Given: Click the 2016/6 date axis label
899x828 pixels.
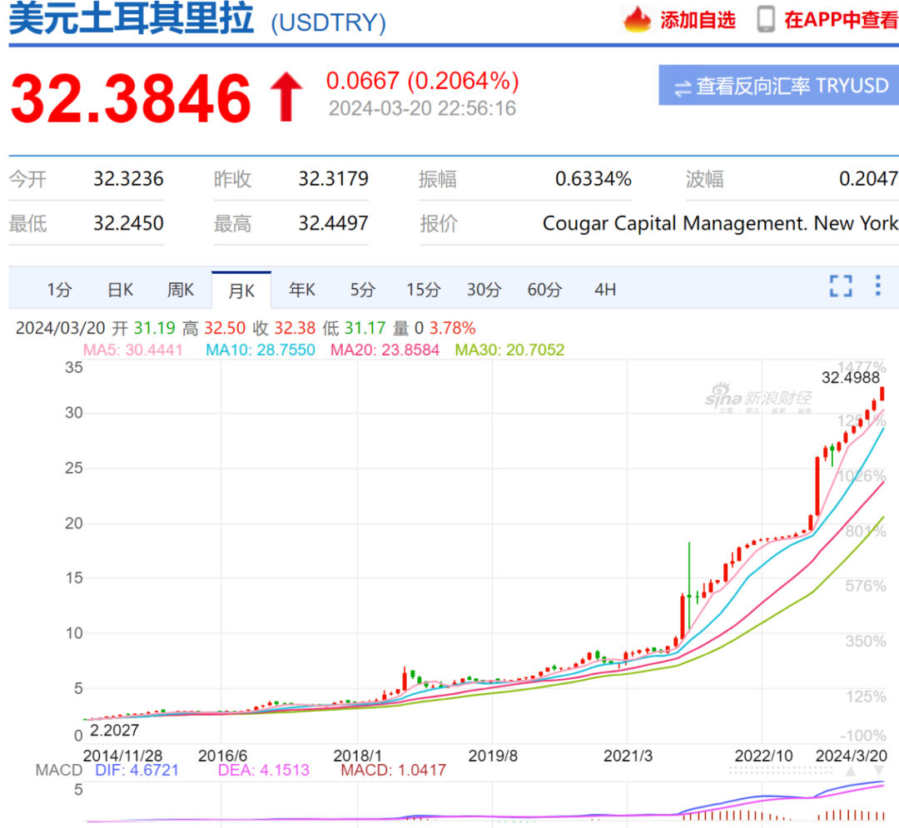Looking at the screenshot, I should [222, 756].
